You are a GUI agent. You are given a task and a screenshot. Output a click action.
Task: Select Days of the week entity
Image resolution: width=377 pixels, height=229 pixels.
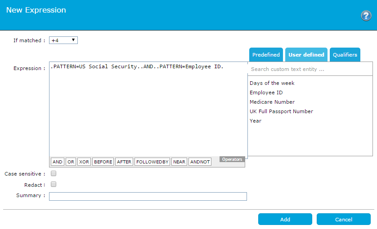(272, 83)
